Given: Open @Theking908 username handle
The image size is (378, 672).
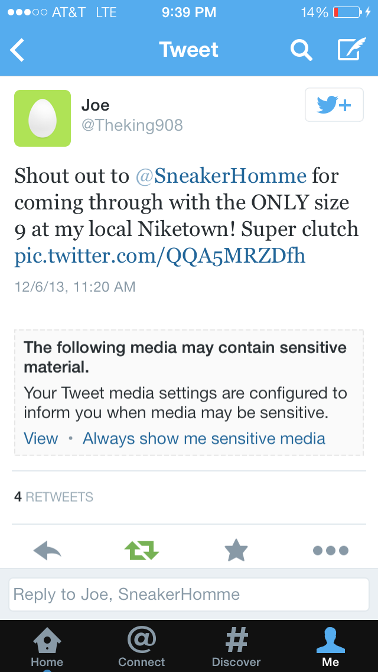Looking at the screenshot, I should pos(132,125).
